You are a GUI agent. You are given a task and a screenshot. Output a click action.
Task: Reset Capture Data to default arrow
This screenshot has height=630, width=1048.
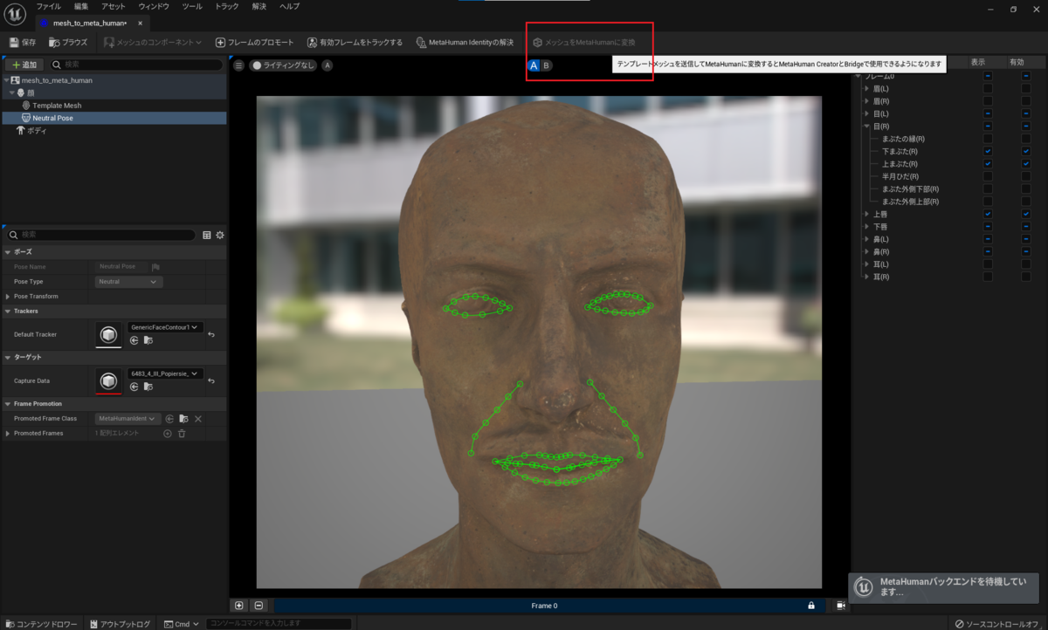pos(211,380)
